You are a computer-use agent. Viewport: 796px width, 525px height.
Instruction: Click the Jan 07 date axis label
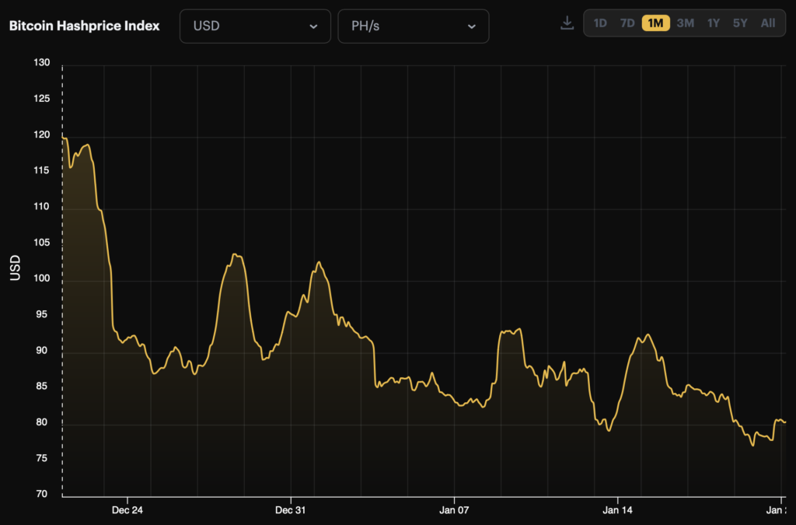(x=453, y=510)
